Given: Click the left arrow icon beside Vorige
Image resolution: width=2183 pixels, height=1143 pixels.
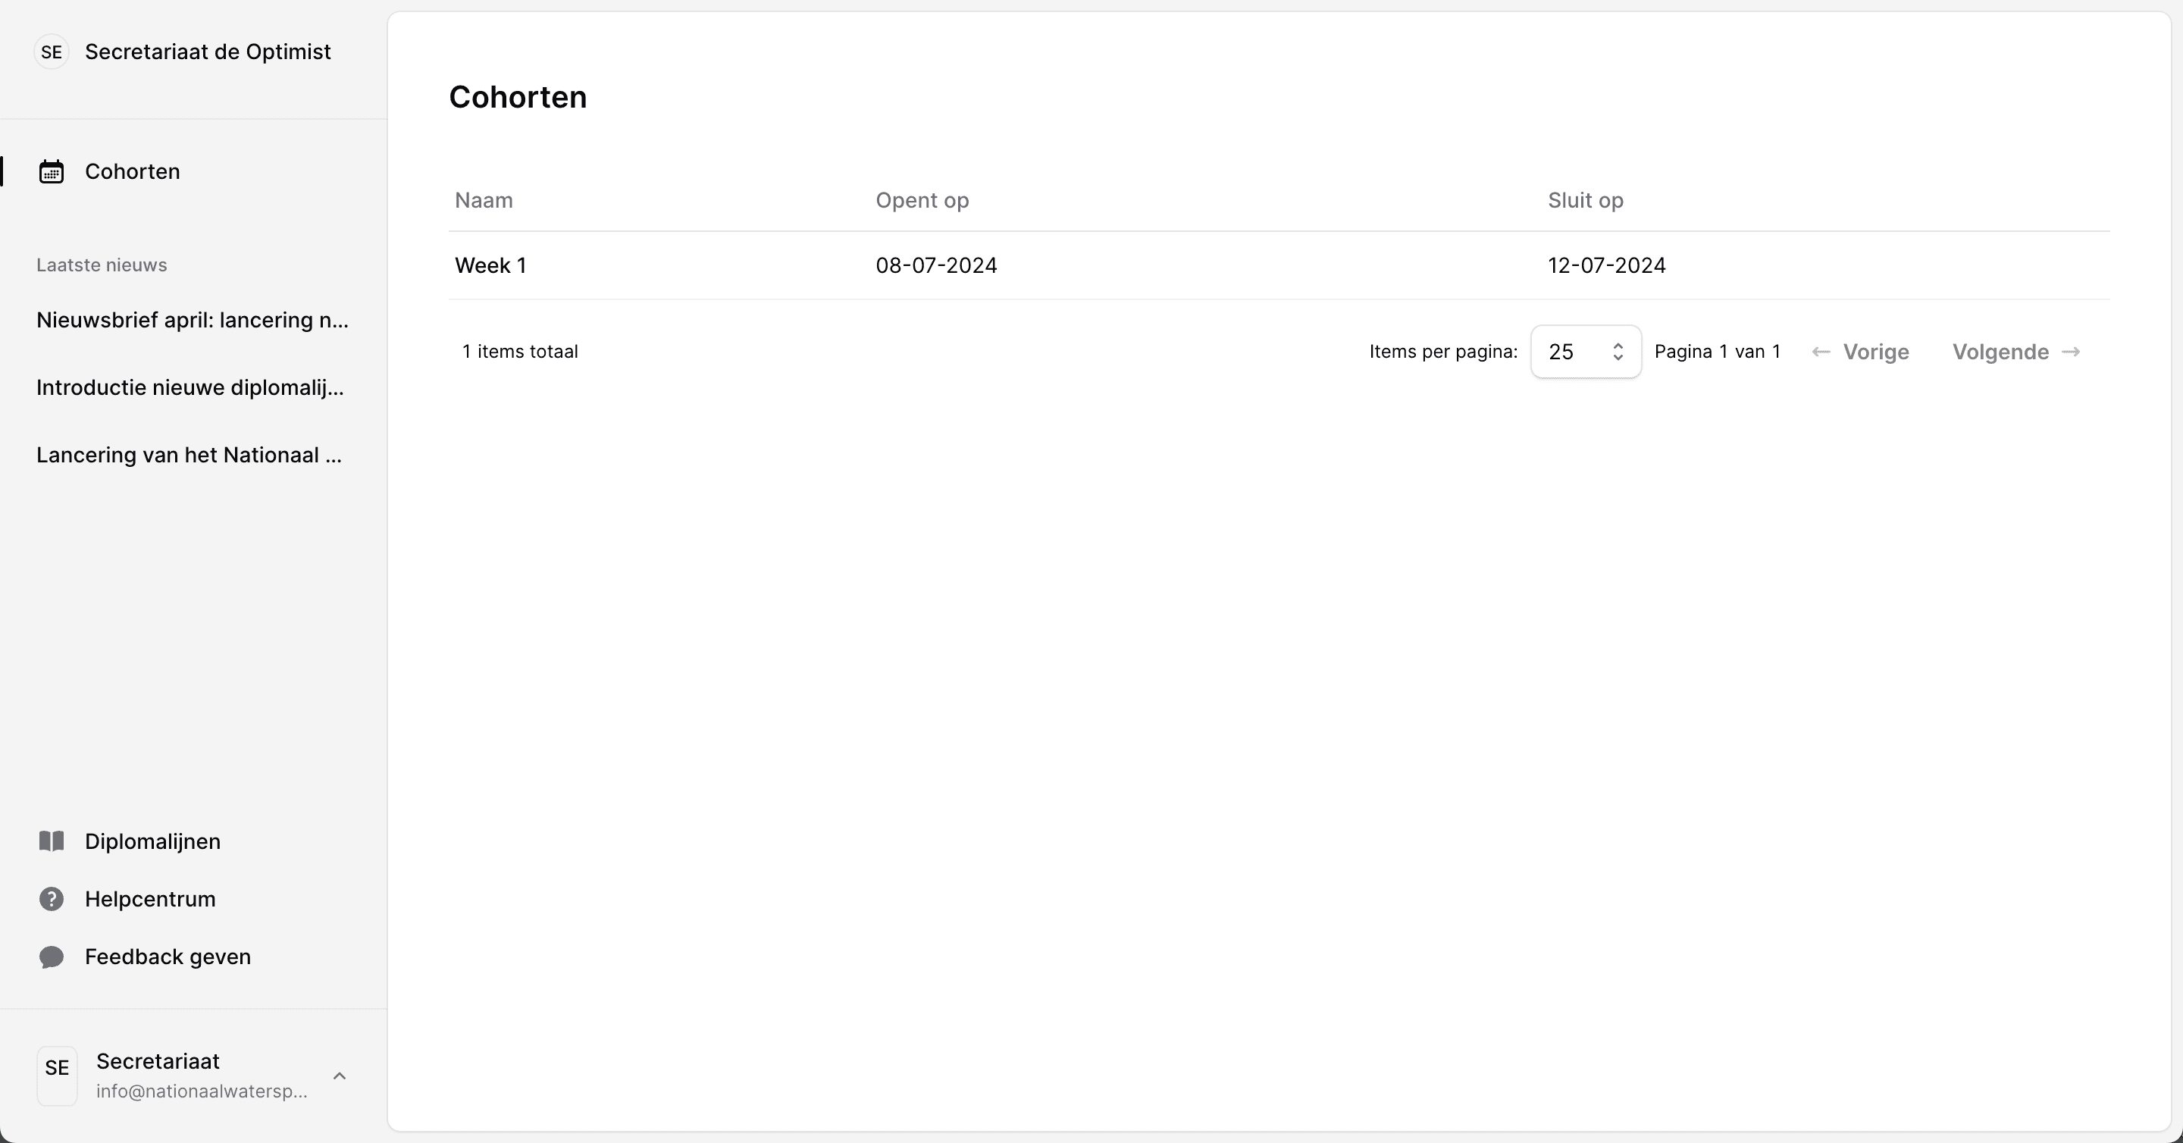Looking at the screenshot, I should point(1821,352).
